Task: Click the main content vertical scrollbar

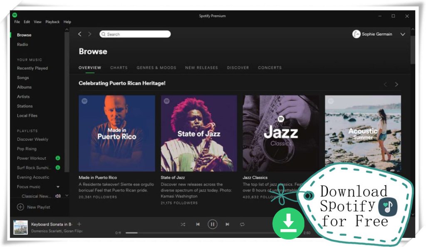Action: pyautogui.click(x=413, y=50)
